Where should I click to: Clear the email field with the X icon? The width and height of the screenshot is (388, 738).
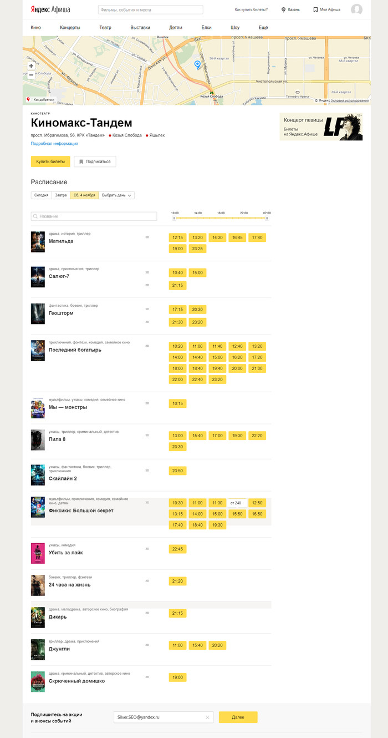[x=207, y=717]
